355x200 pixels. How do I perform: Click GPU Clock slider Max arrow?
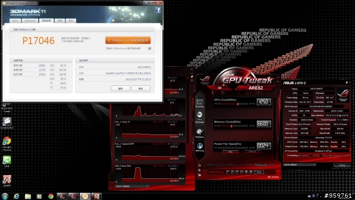(x=250, y=104)
